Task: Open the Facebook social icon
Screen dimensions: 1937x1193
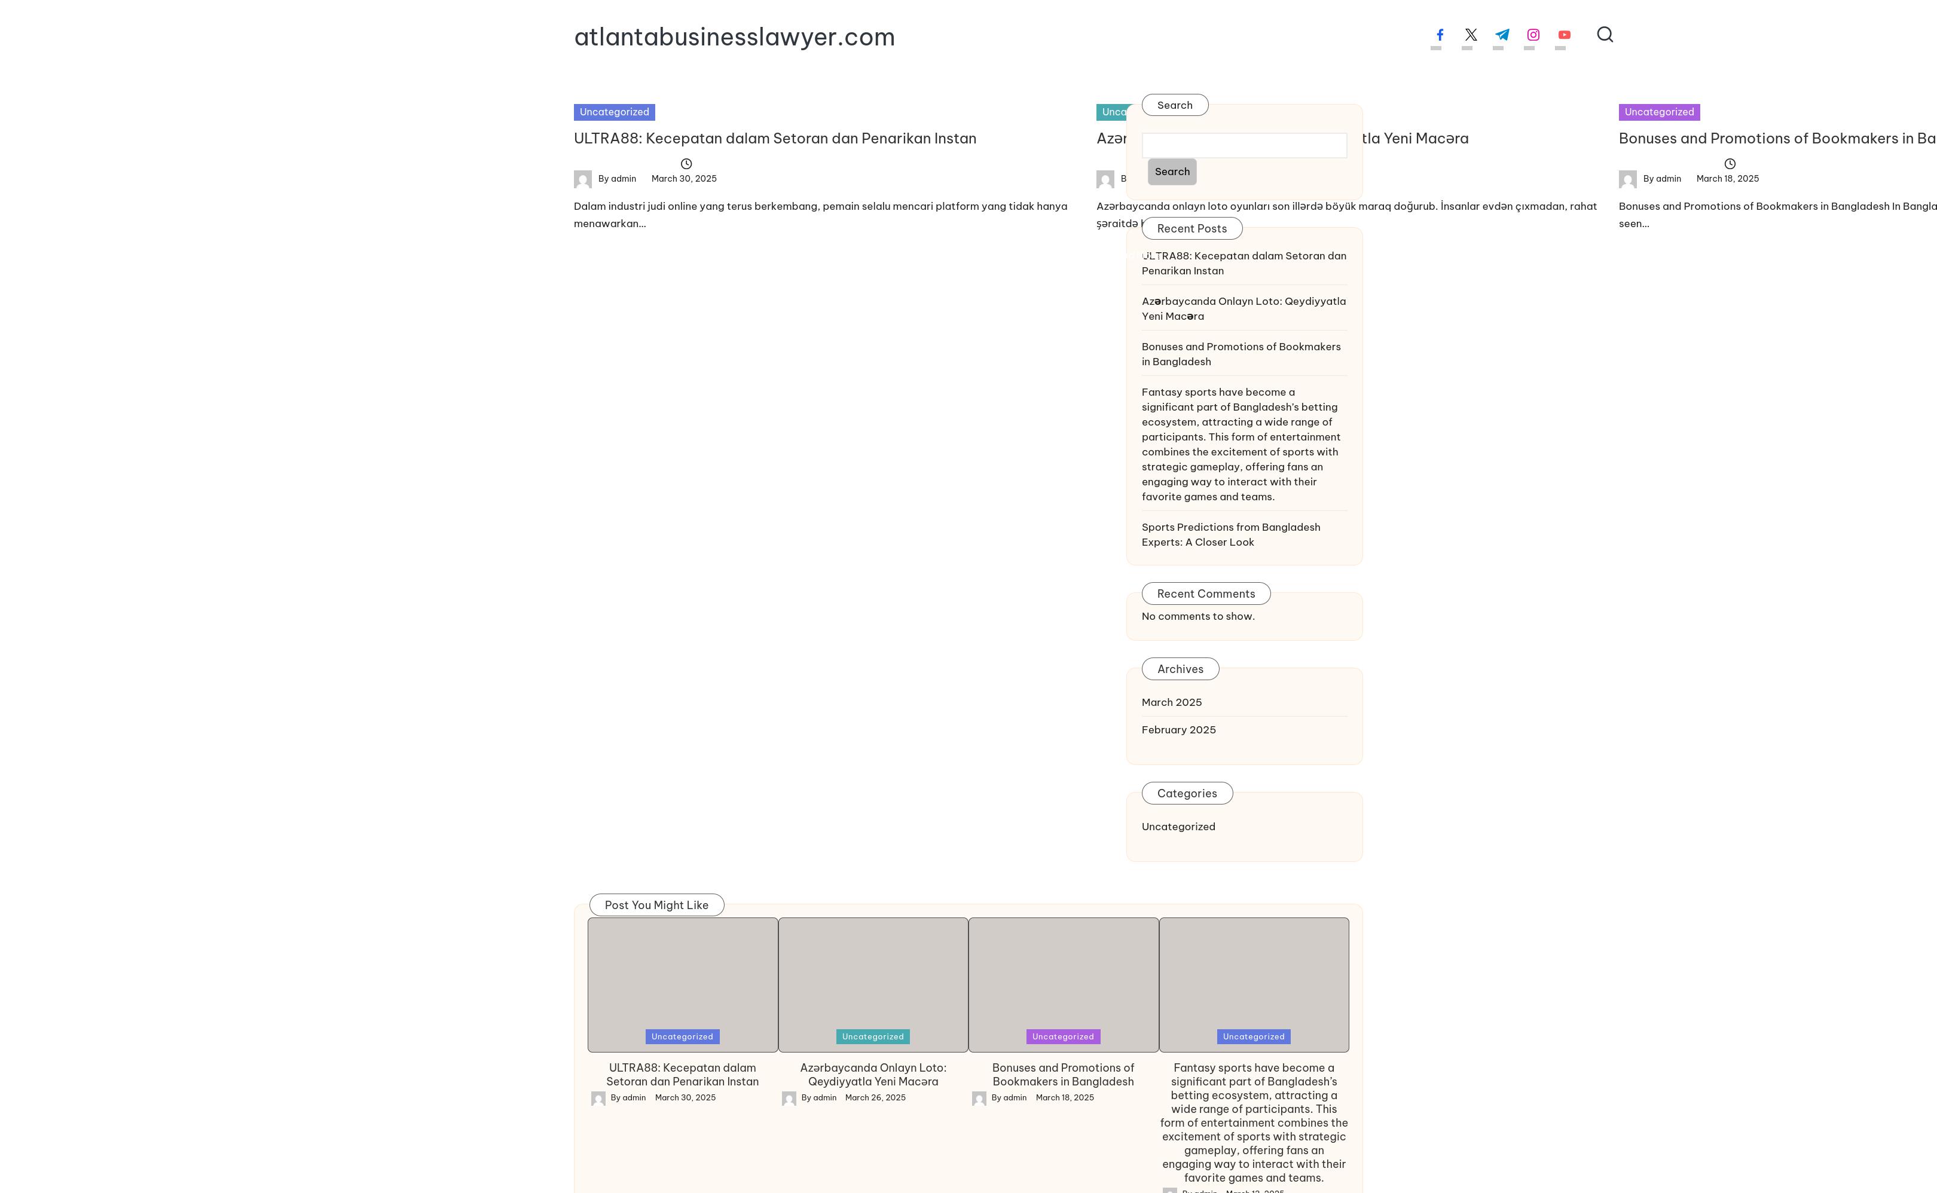Action: coord(1440,35)
